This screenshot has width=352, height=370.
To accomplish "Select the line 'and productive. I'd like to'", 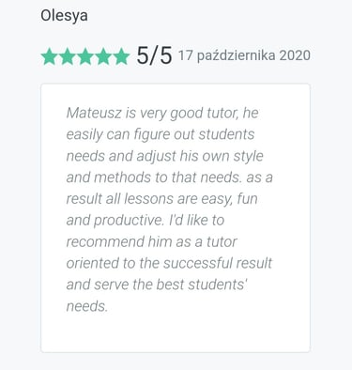I will click(x=145, y=221).
